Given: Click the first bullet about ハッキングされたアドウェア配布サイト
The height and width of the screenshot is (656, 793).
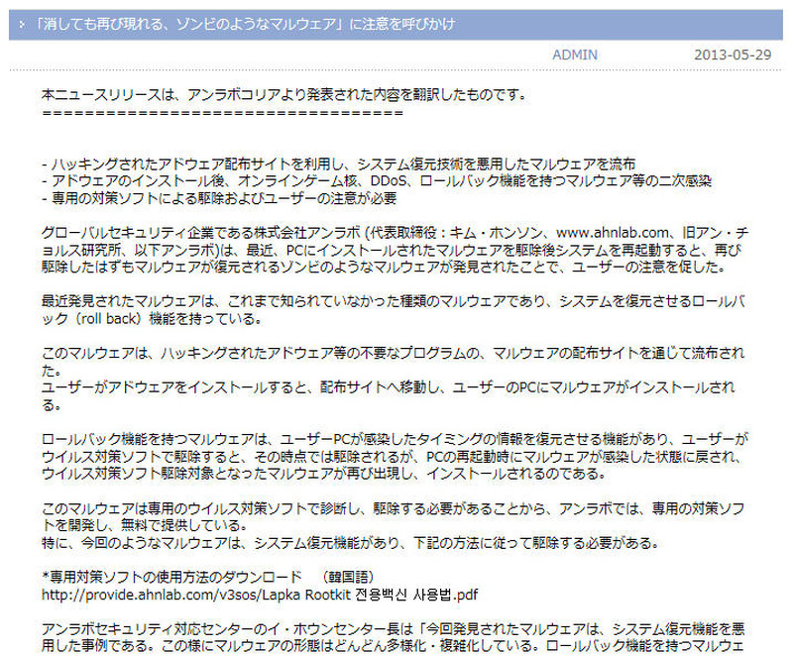Looking at the screenshot, I should point(338,164).
